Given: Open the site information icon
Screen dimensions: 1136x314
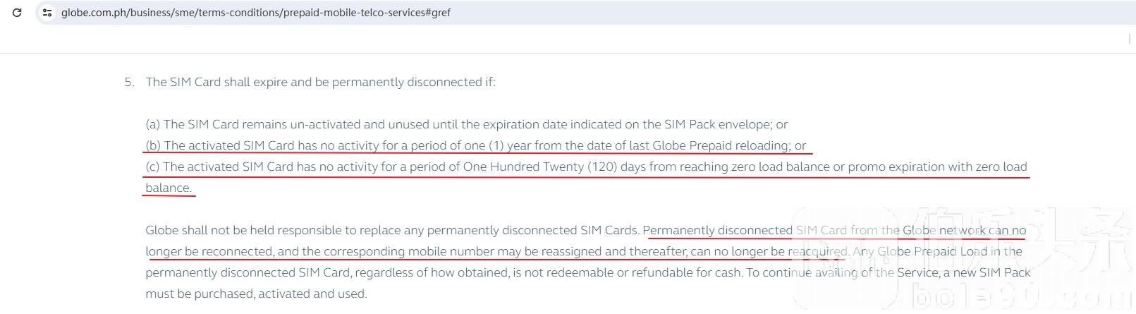Looking at the screenshot, I should pos(47,13).
